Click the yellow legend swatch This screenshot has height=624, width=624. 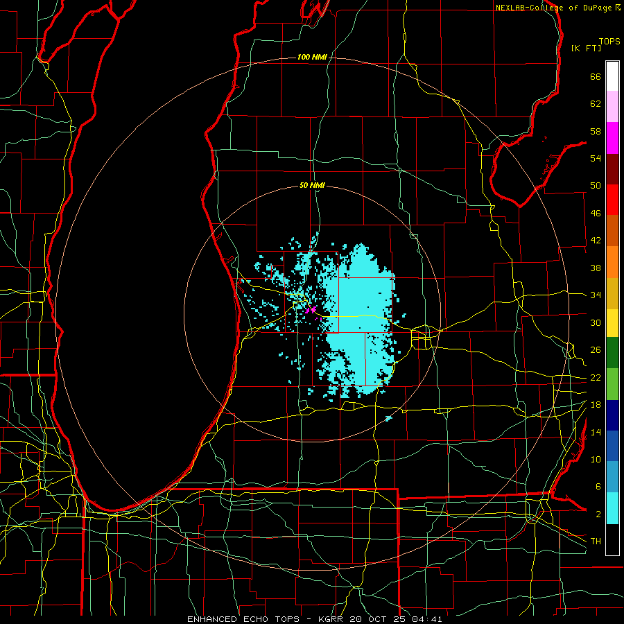pos(612,323)
